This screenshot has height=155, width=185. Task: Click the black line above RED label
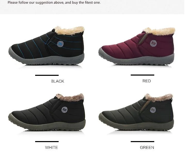(x=142, y=75)
